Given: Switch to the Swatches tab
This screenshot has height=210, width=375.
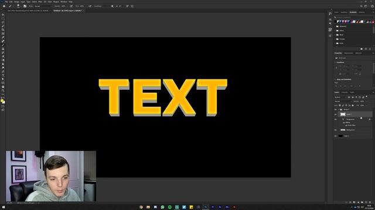Looking at the screenshot, I should 344,12.
